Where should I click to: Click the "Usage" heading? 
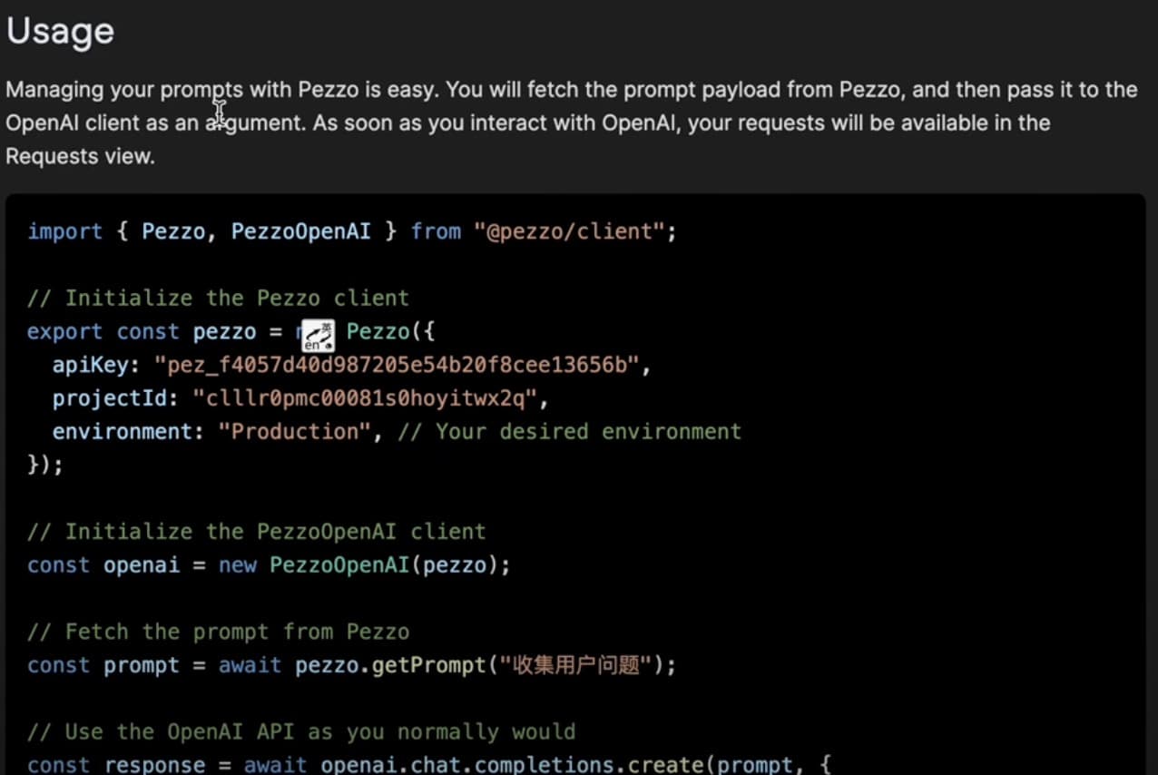(x=60, y=31)
